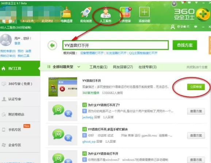Viewport: 211px width, 163px height.
Task: Click related question 设备管理器打不开
Action: pos(92,53)
